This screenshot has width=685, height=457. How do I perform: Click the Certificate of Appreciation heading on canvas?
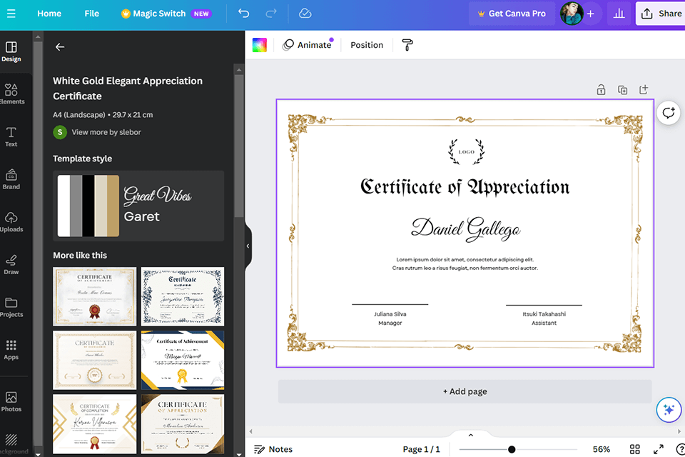click(x=465, y=187)
